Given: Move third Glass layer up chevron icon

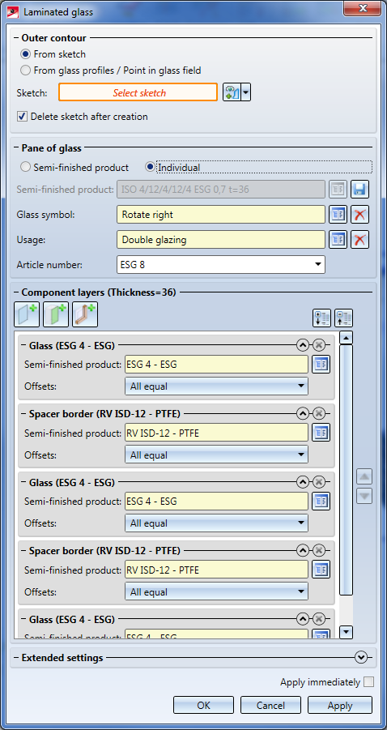Looking at the screenshot, I should 303,619.
